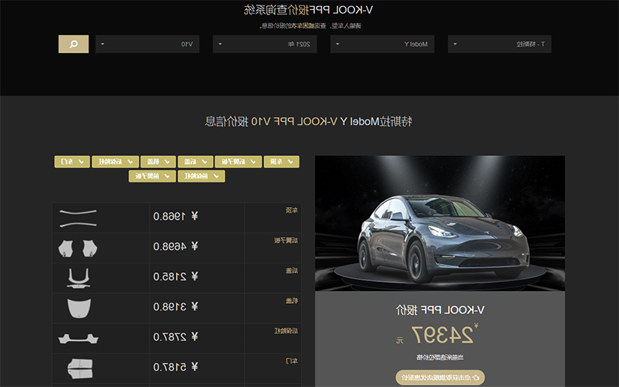Open the Model Y model dropdown
This screenshot has width=619, height=387.
click(x=382, y=44)
